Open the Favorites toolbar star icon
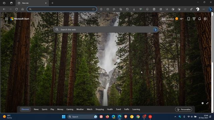 [x=114, y=9]
